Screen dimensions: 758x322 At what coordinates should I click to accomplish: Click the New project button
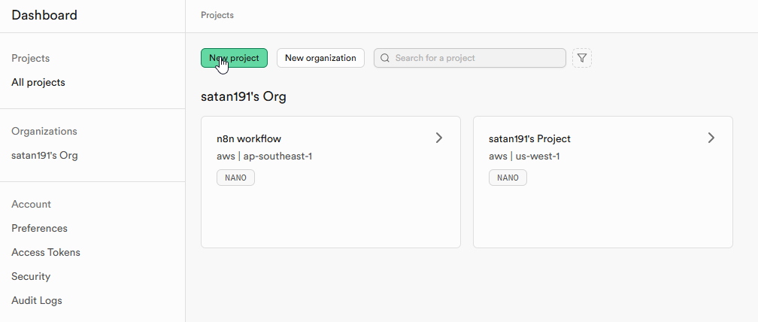coord(234,58)
